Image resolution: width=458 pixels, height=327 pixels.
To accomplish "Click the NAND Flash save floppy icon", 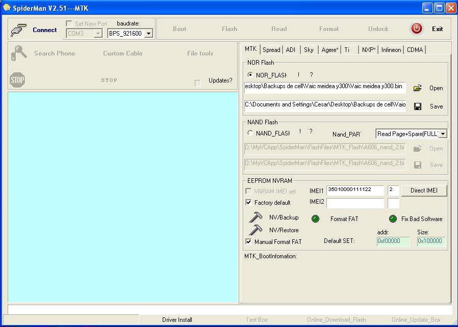I will pos(418,165).
